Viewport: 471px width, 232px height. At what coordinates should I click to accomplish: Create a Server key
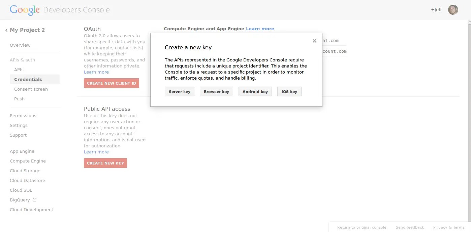coord(179,91)
